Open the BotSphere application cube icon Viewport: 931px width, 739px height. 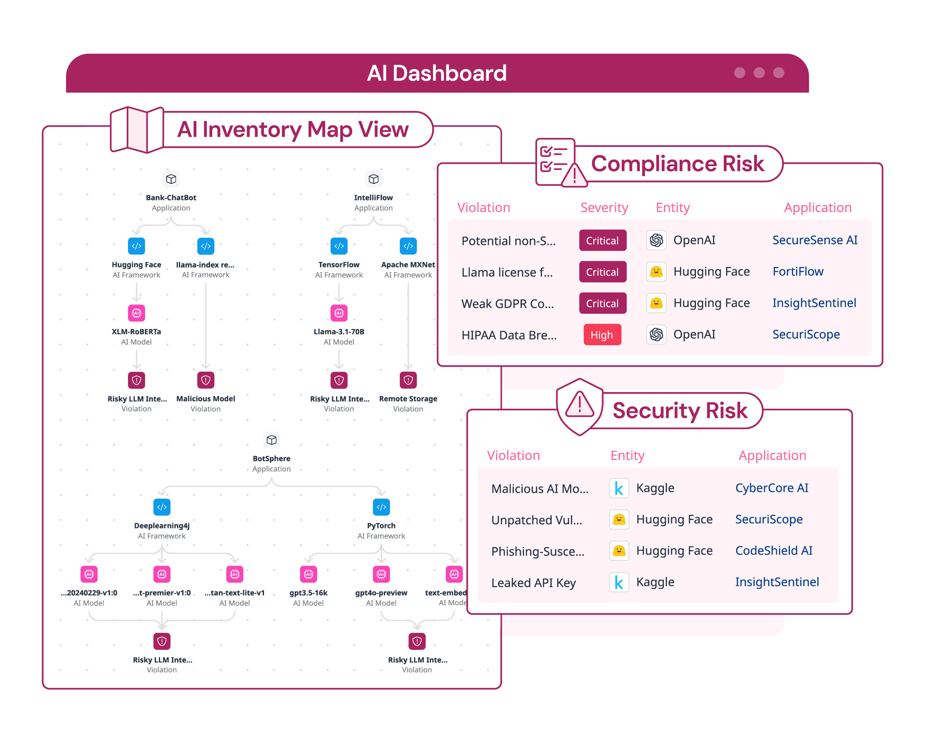(x=272, y=440)
